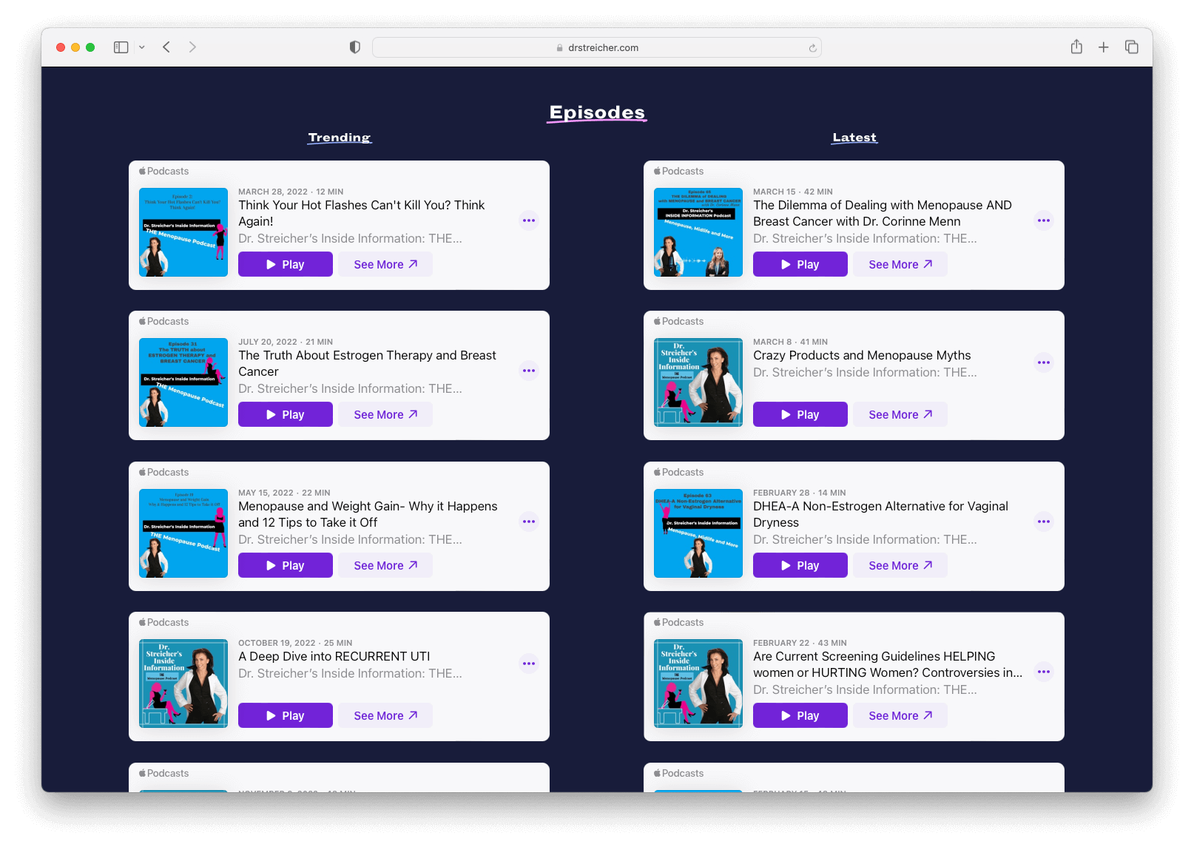The image size is (1194, 847).
Task: Click Apple Podcasts logo on Corinne Menn card
Action: pyautogui.click(x=678, y=171)
